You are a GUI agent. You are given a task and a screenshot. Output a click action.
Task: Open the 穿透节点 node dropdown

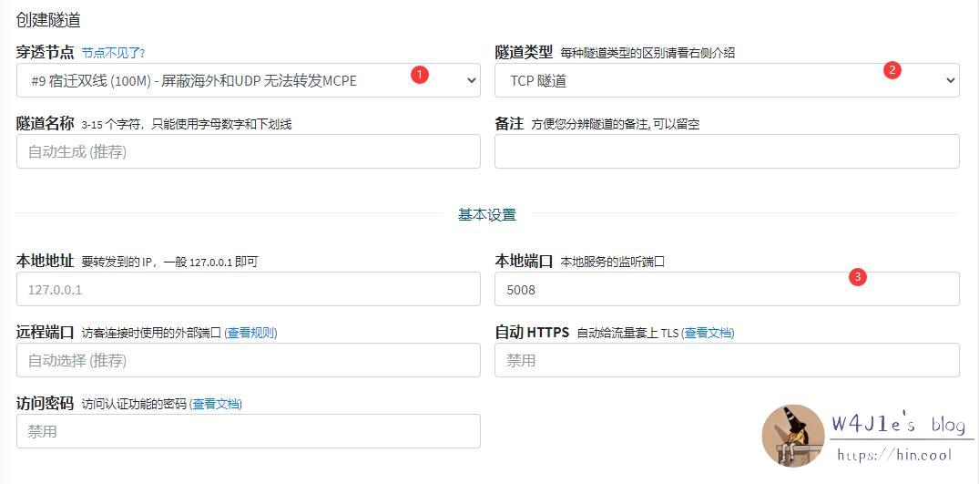click(x=248, y=80)
